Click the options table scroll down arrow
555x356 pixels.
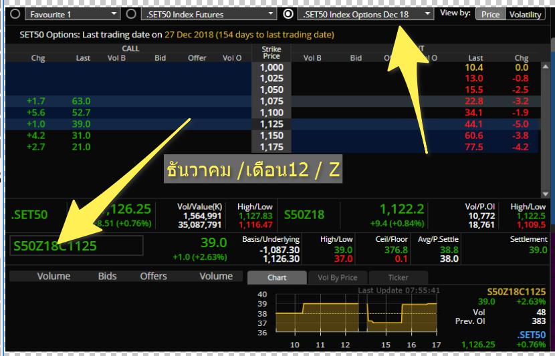pyautogui.click(x=546, y=194)
